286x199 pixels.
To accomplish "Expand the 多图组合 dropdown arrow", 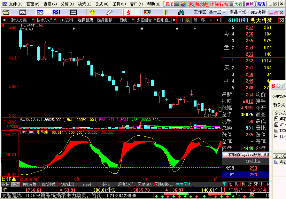I will [x=155, y=20].
